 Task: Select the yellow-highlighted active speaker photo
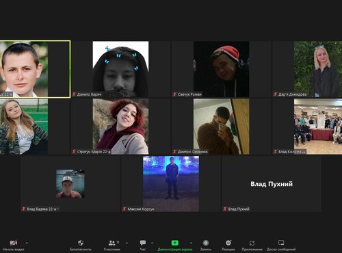[x=24, y=69]
